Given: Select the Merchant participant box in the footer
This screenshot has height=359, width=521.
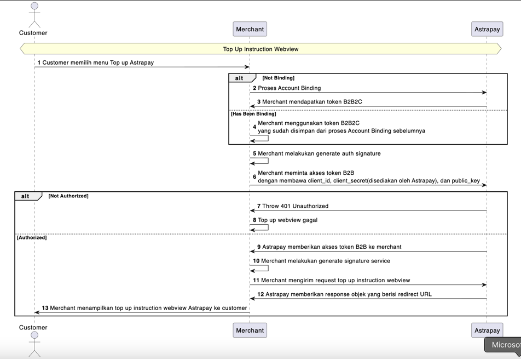Looking at the screenshot, I should (250, 330).
